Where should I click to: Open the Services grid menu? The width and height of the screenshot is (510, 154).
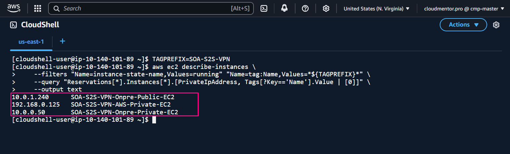coord(38,8)
